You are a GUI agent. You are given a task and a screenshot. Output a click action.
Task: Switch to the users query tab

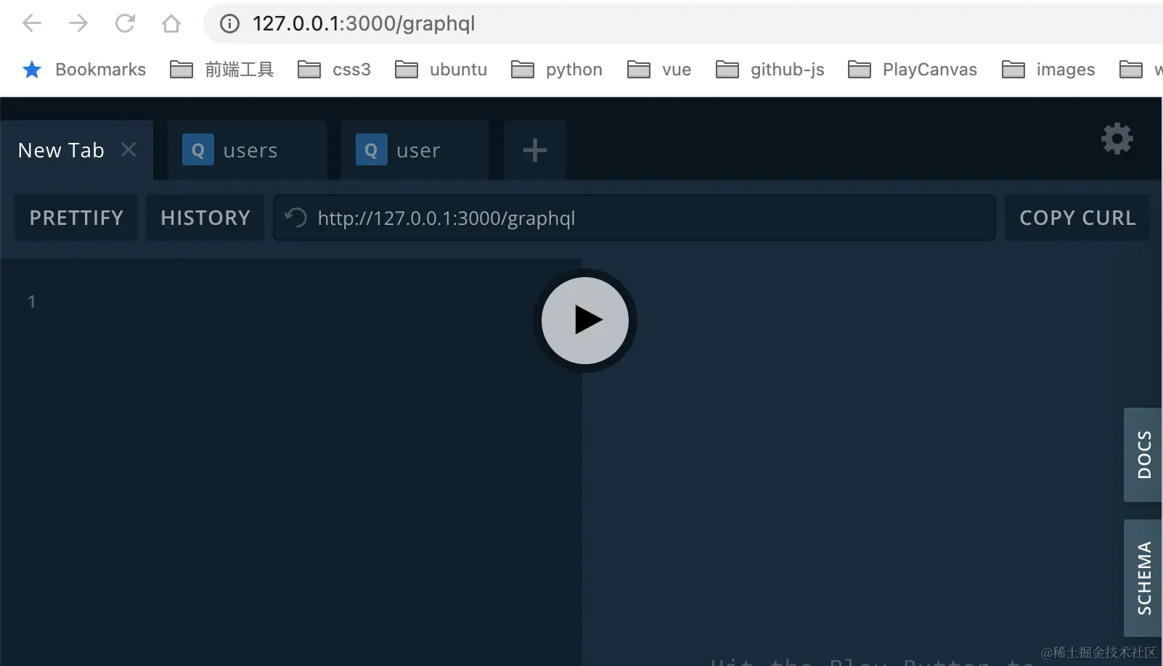(247, 150)
